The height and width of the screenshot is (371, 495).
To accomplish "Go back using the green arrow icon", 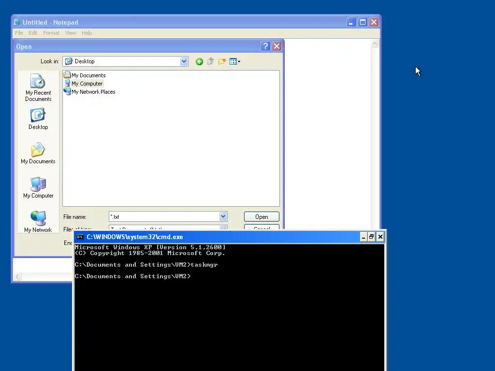I will (x=199, y=61).
